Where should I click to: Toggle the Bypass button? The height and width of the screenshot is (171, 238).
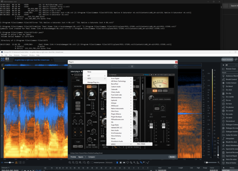[x=81, y=157]
